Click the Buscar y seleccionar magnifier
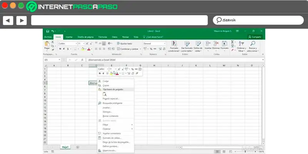Image resolution: width=308 pixels, height=154 pixels. pos(253,44)
